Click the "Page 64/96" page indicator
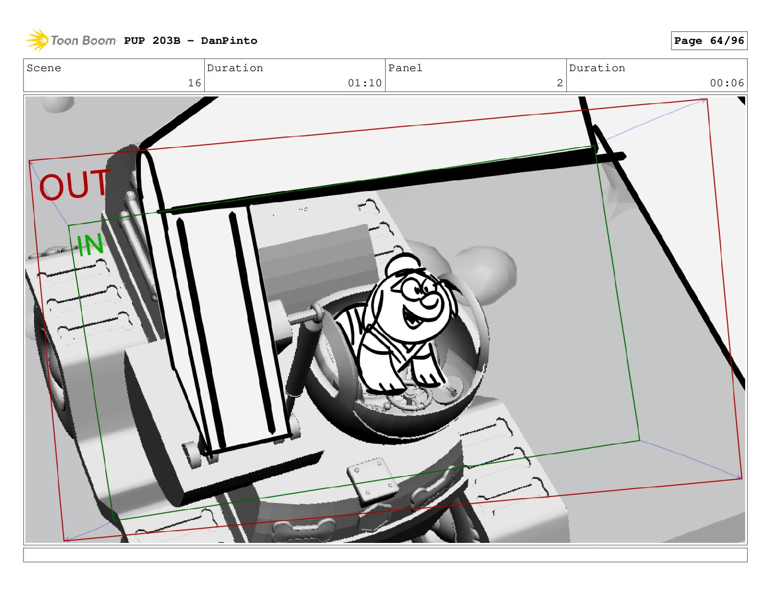The image size is (771, 597). click(x=709, y=41)
